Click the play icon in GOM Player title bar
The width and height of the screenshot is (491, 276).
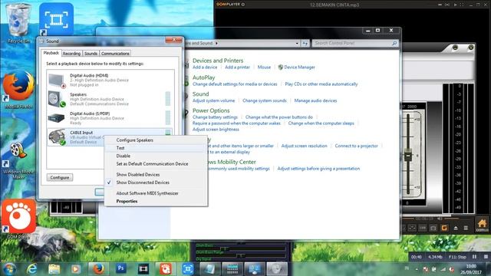(455, 5)
